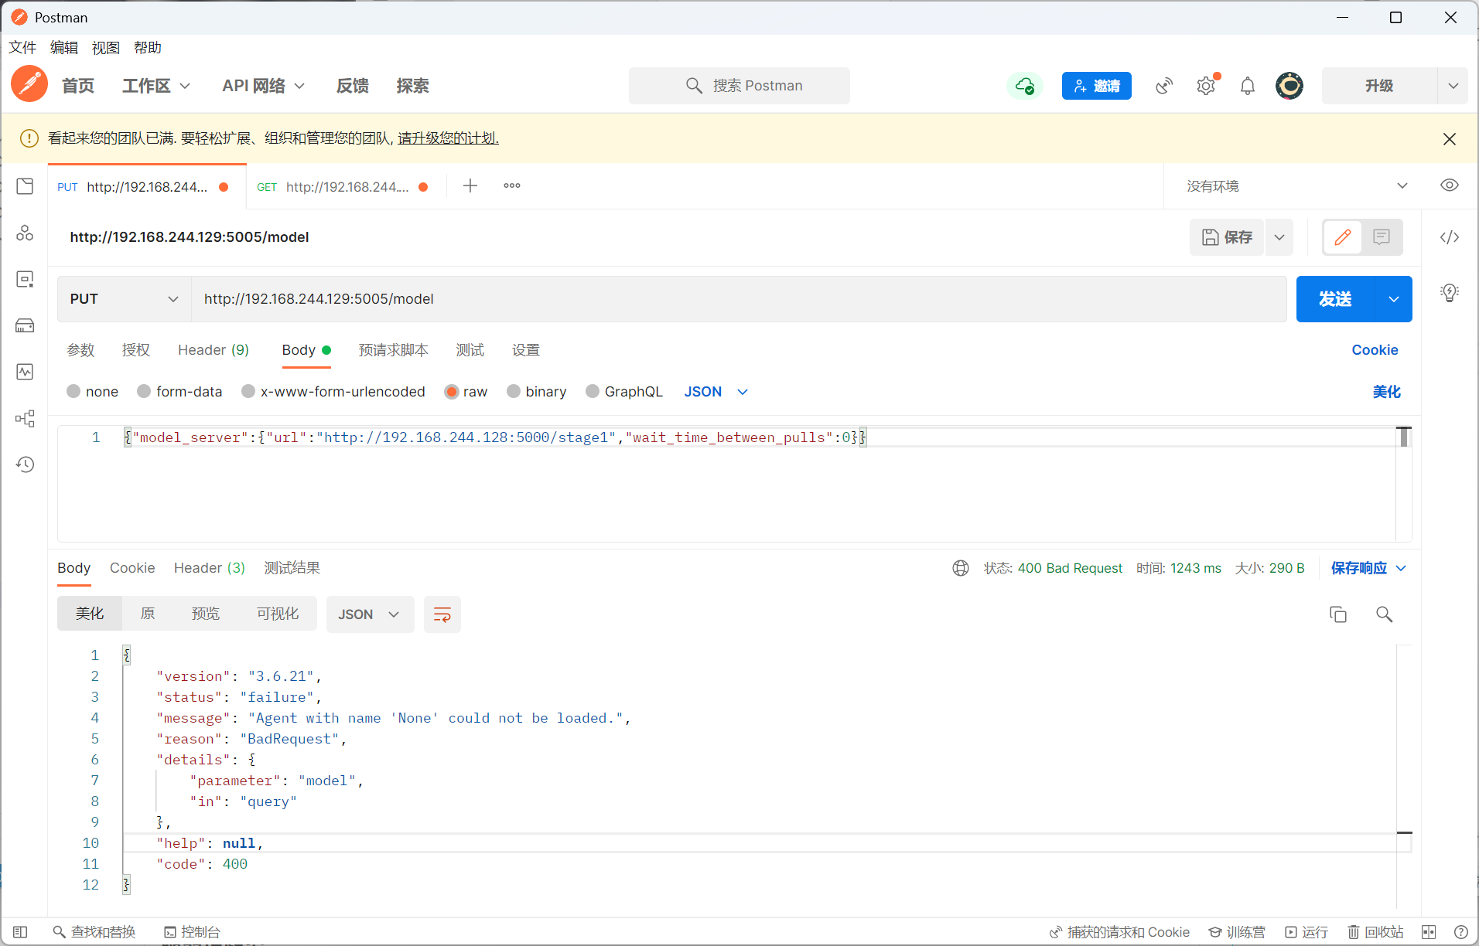Viewport: 1479px width, 946px height.
Task: Open Environments icon in the left sidebar
Action: tap(25, 279)
